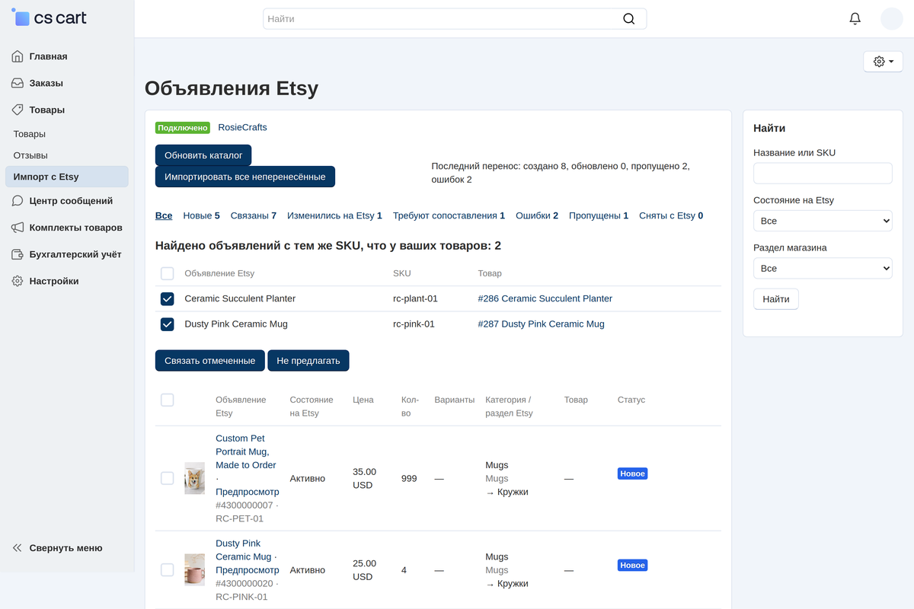
Task: Open Custom Pet Portrait Mug listing link
Action: coord(246,451)
